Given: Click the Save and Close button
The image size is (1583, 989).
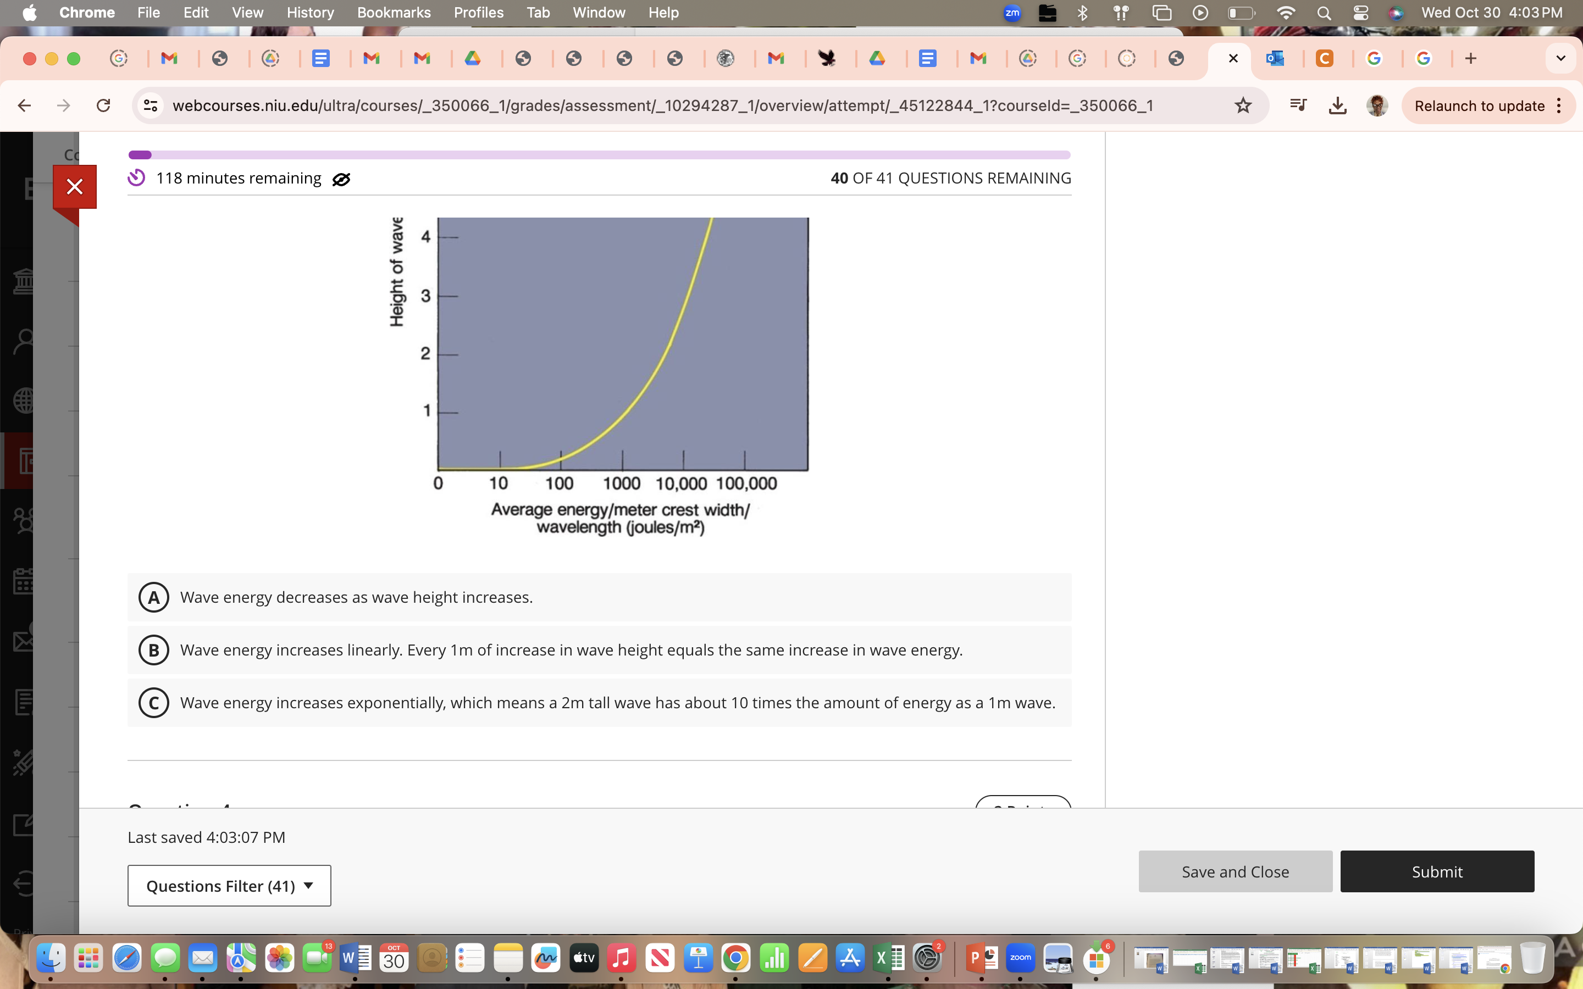Looking at the screenshot, I should pyautogui.click(x=1235, y=871).
